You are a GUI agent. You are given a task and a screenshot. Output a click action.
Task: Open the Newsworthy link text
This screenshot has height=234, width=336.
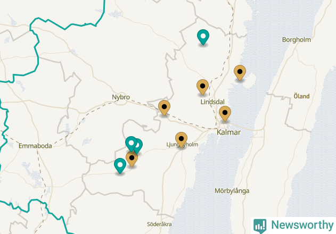point(302,225)
